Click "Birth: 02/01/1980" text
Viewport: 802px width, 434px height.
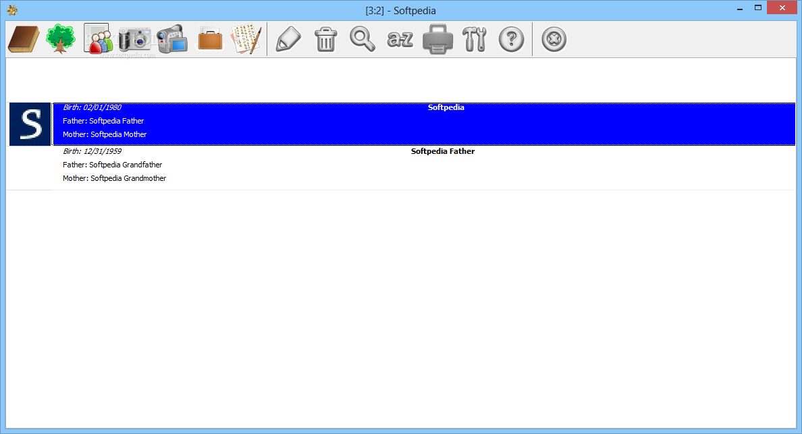tap(92, 107)
